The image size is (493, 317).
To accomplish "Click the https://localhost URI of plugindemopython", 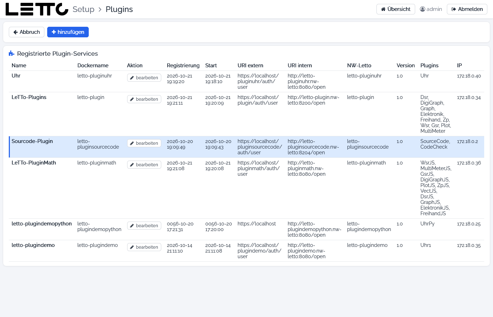I will [x=257, y=224].
